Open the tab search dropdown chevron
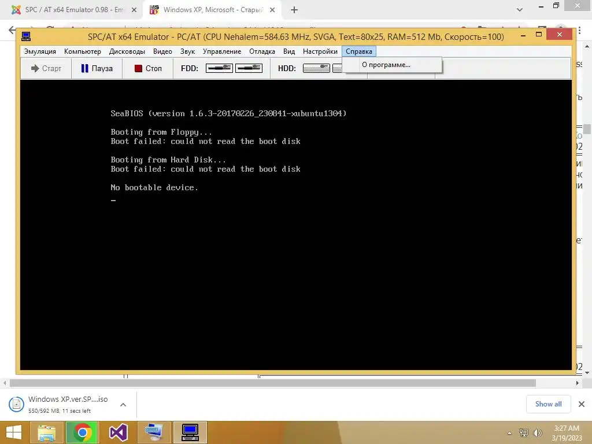592x444 pixels. 520,10
